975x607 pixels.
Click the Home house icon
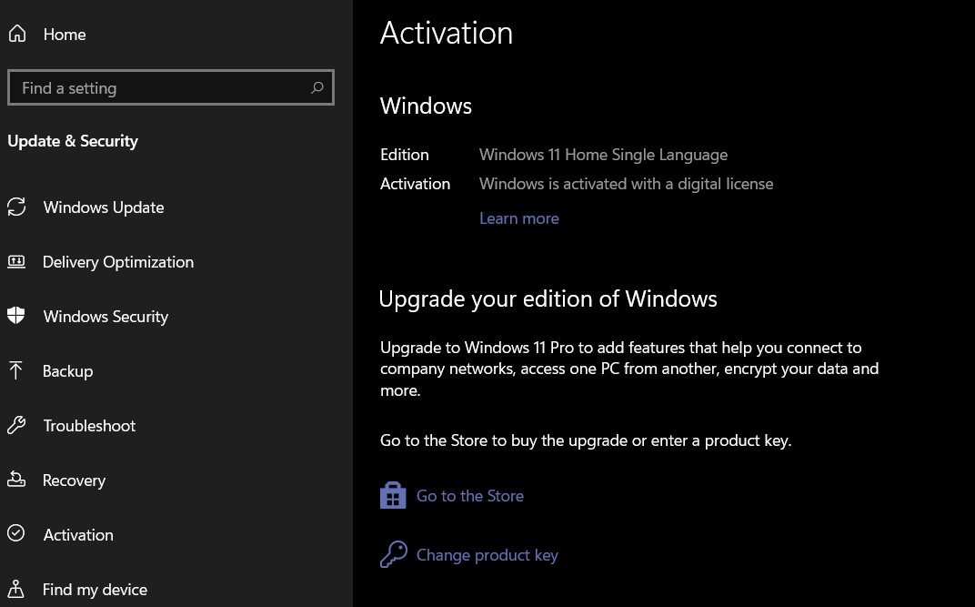point(18,33)
